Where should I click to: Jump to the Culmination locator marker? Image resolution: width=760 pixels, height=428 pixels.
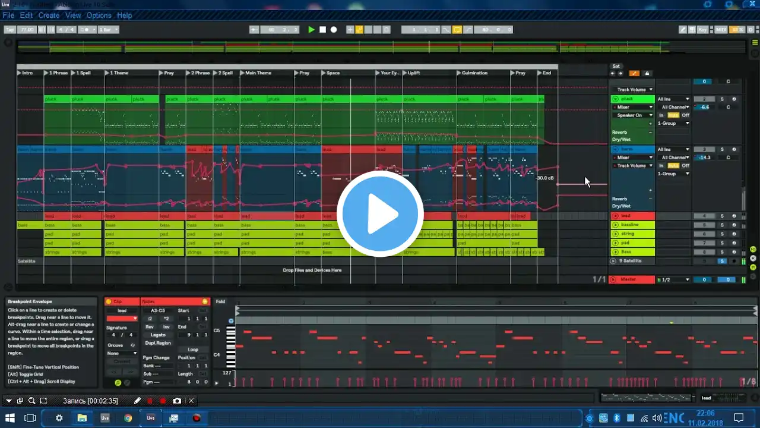point(474,73)
